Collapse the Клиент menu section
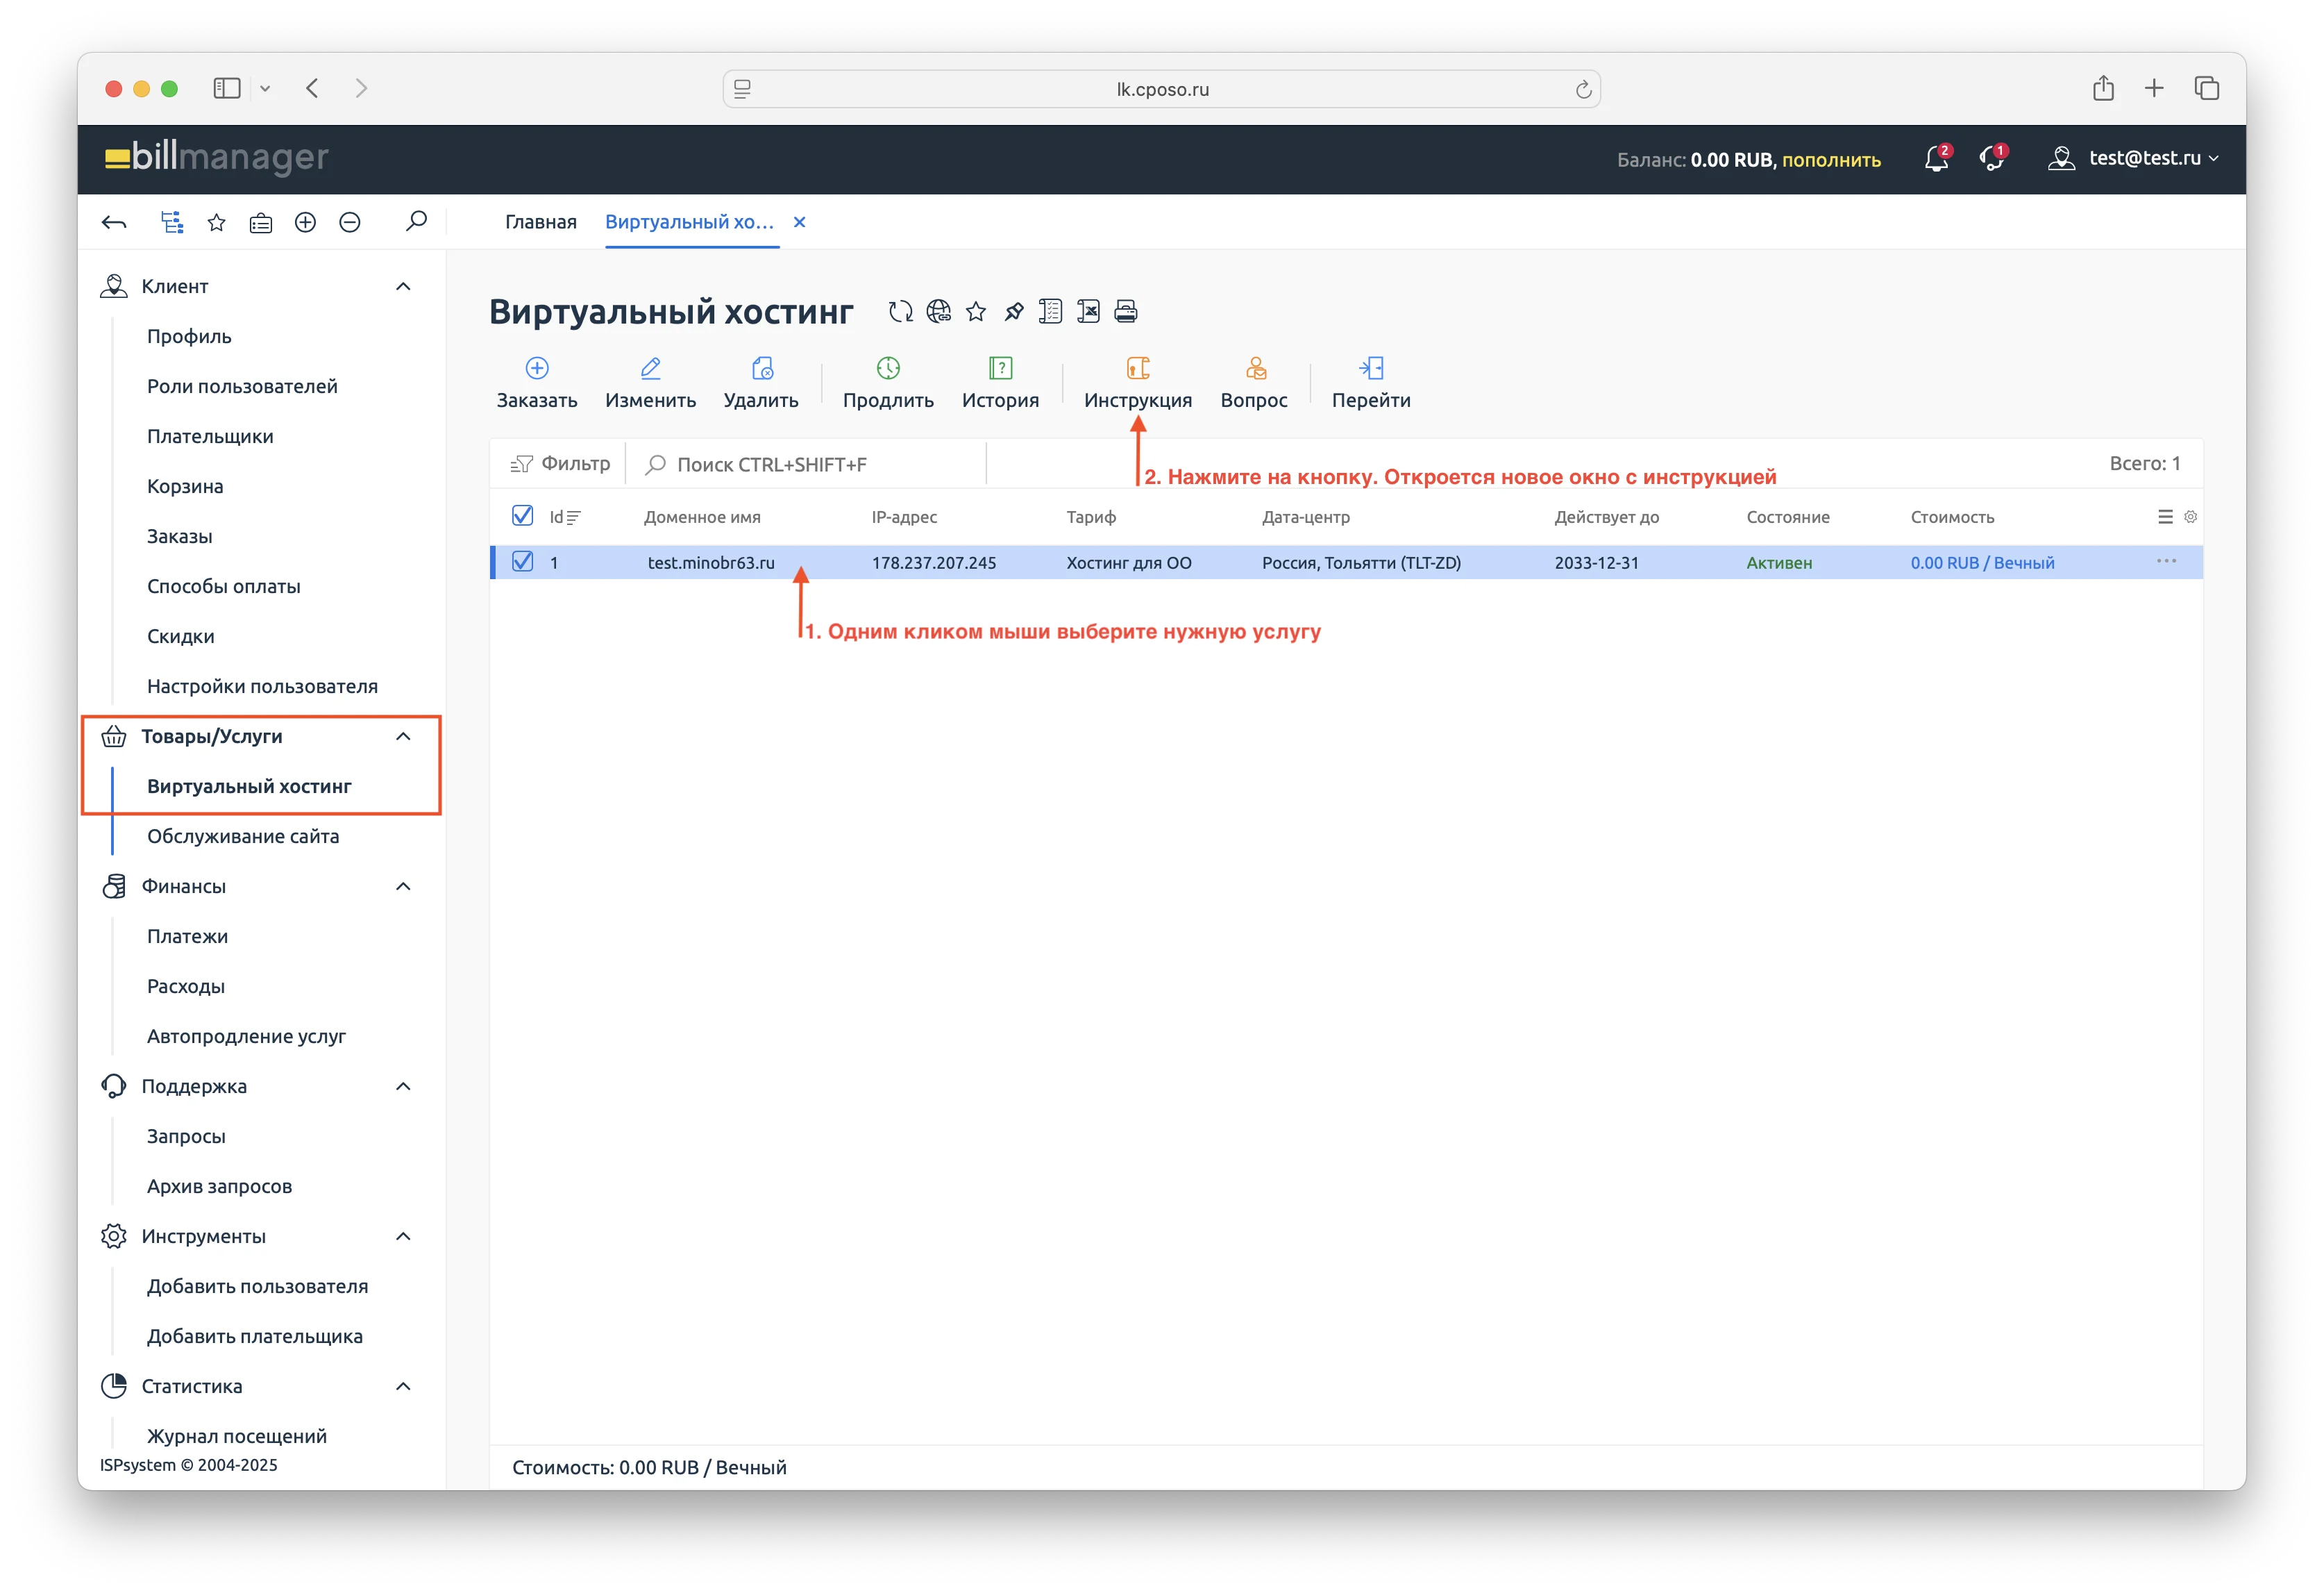 pyautogui.click(x=403, y=286)
